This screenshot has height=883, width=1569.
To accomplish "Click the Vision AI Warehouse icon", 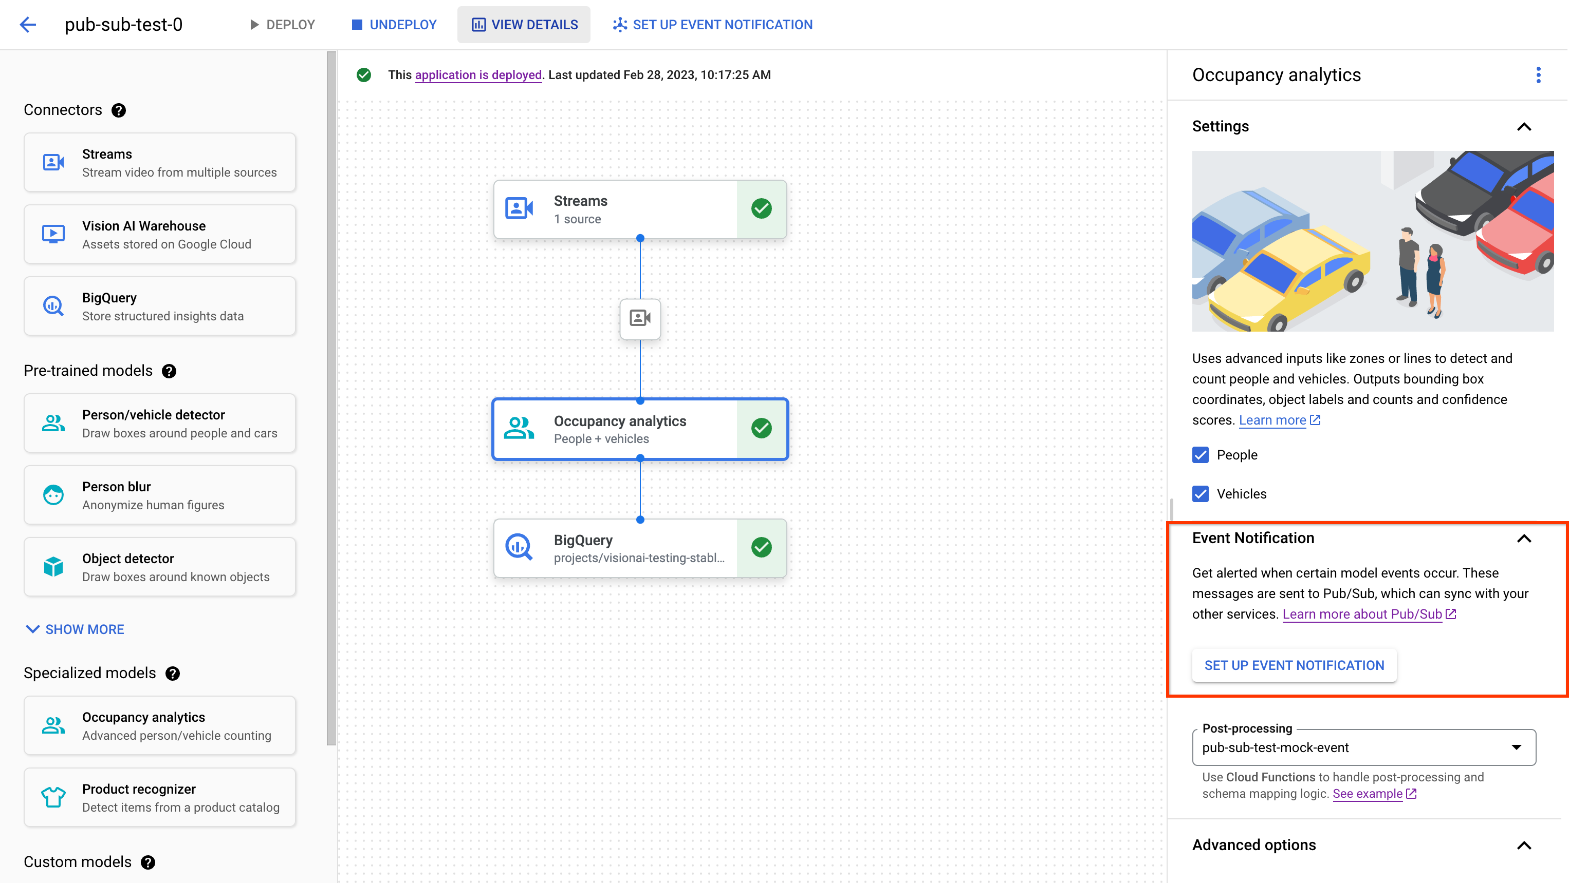I will coord(54,234).
